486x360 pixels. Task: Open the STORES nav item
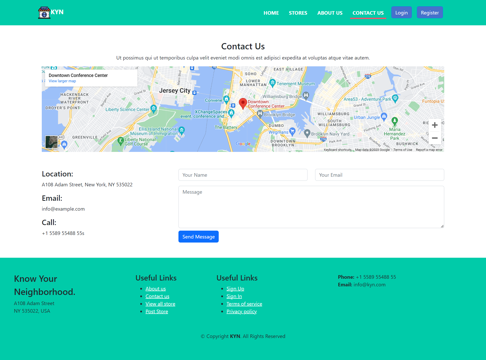tap(298, 13)
